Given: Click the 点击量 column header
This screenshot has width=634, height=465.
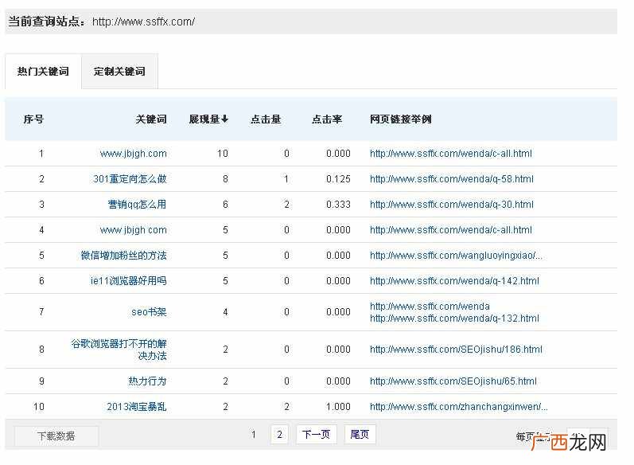Looking at the screenshot, I should coord(266,119).
